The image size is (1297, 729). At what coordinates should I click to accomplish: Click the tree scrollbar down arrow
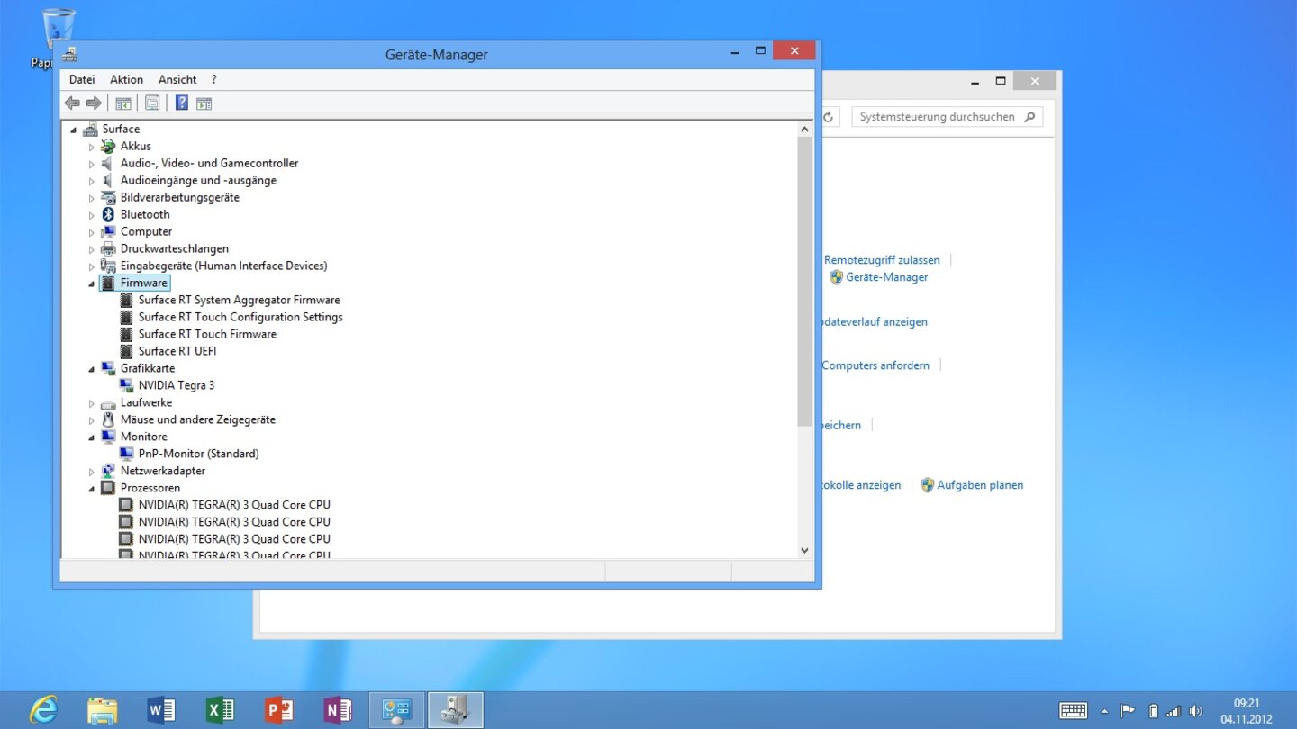coord(805,550)
